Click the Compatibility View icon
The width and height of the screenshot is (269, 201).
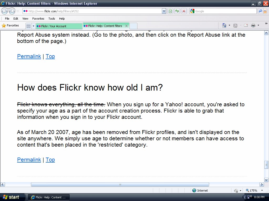point(170,11)
